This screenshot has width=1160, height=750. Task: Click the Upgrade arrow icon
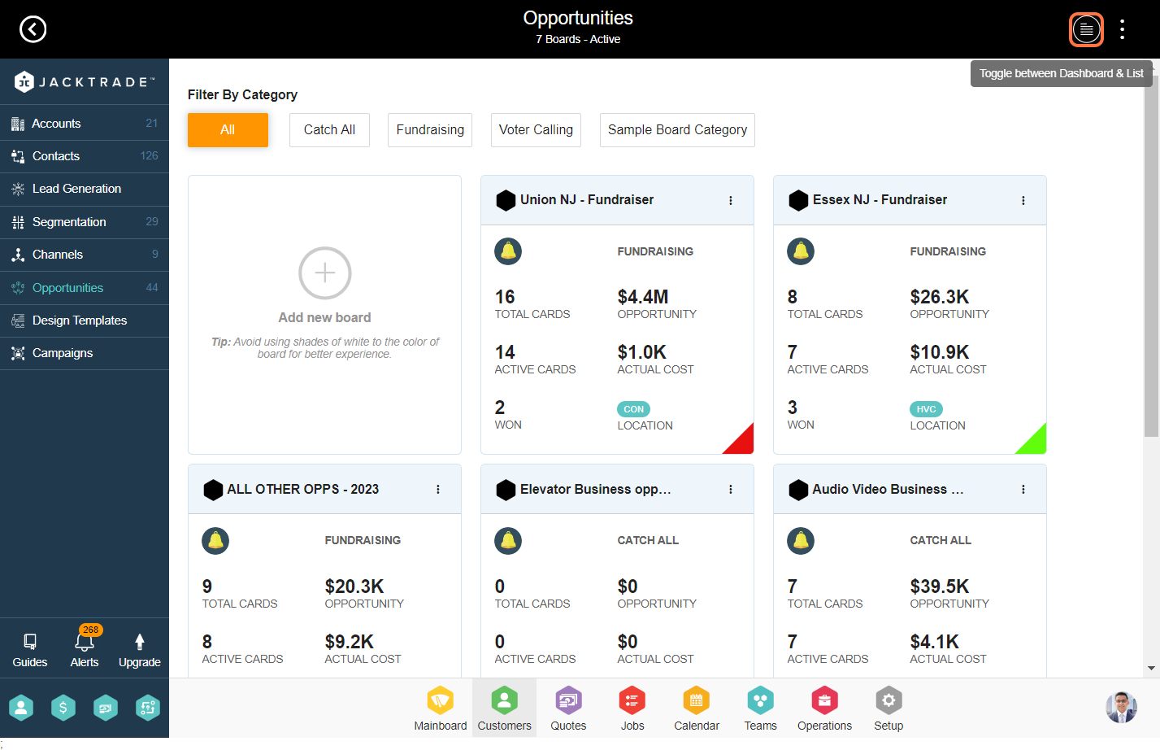[x=140, y=642]
